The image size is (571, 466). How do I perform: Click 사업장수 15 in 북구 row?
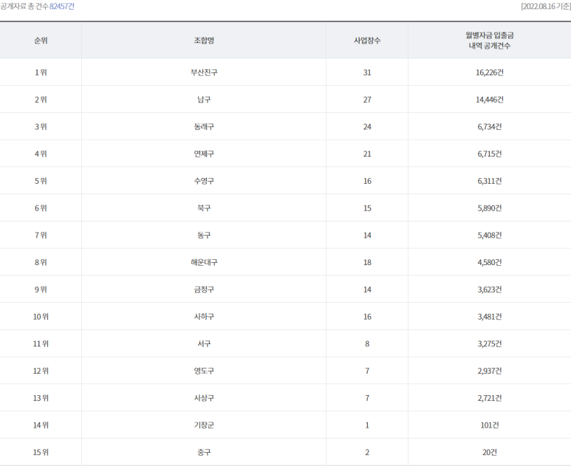pyautogui.click(x=367, y=208)
